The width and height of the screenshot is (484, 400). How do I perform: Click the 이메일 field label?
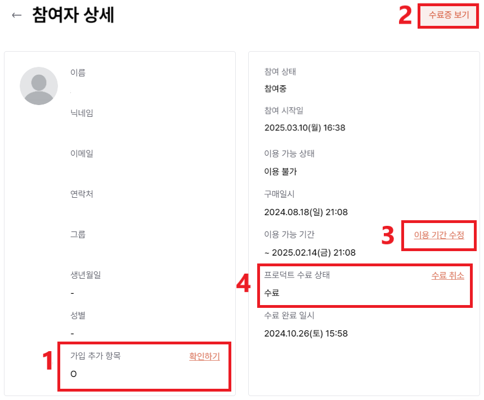[x=82, y=153]
